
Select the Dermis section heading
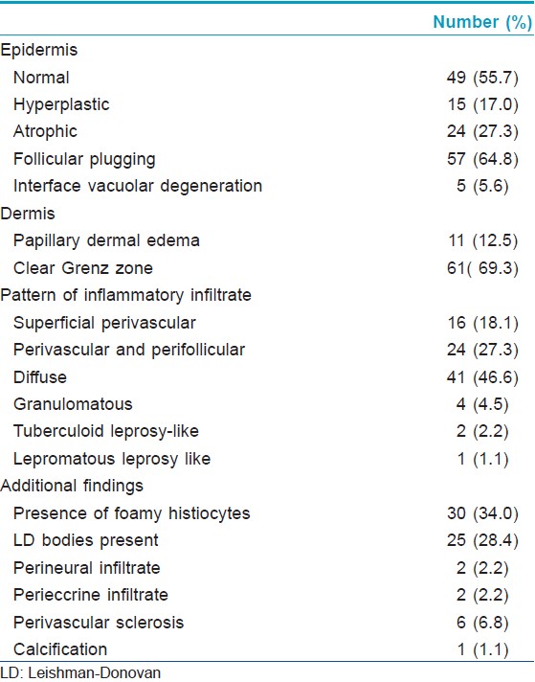point(28,214)
